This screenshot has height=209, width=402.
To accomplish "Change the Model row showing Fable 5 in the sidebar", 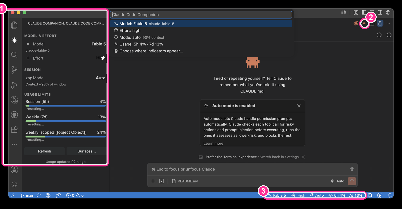I will pos(65,44).
